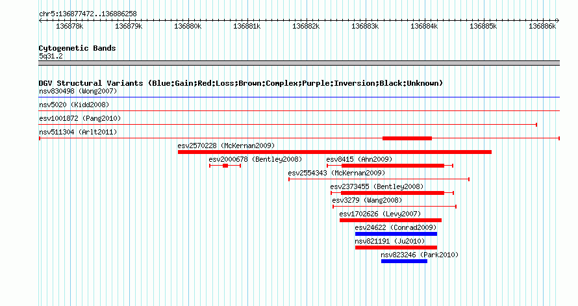Click the esv2000678 (Bentley2008) label

[255, 159]
